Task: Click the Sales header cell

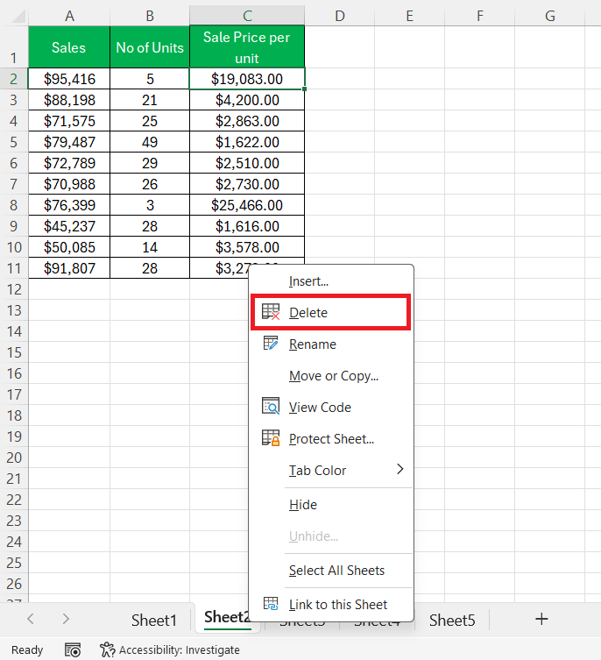Action: coord(69,47)
